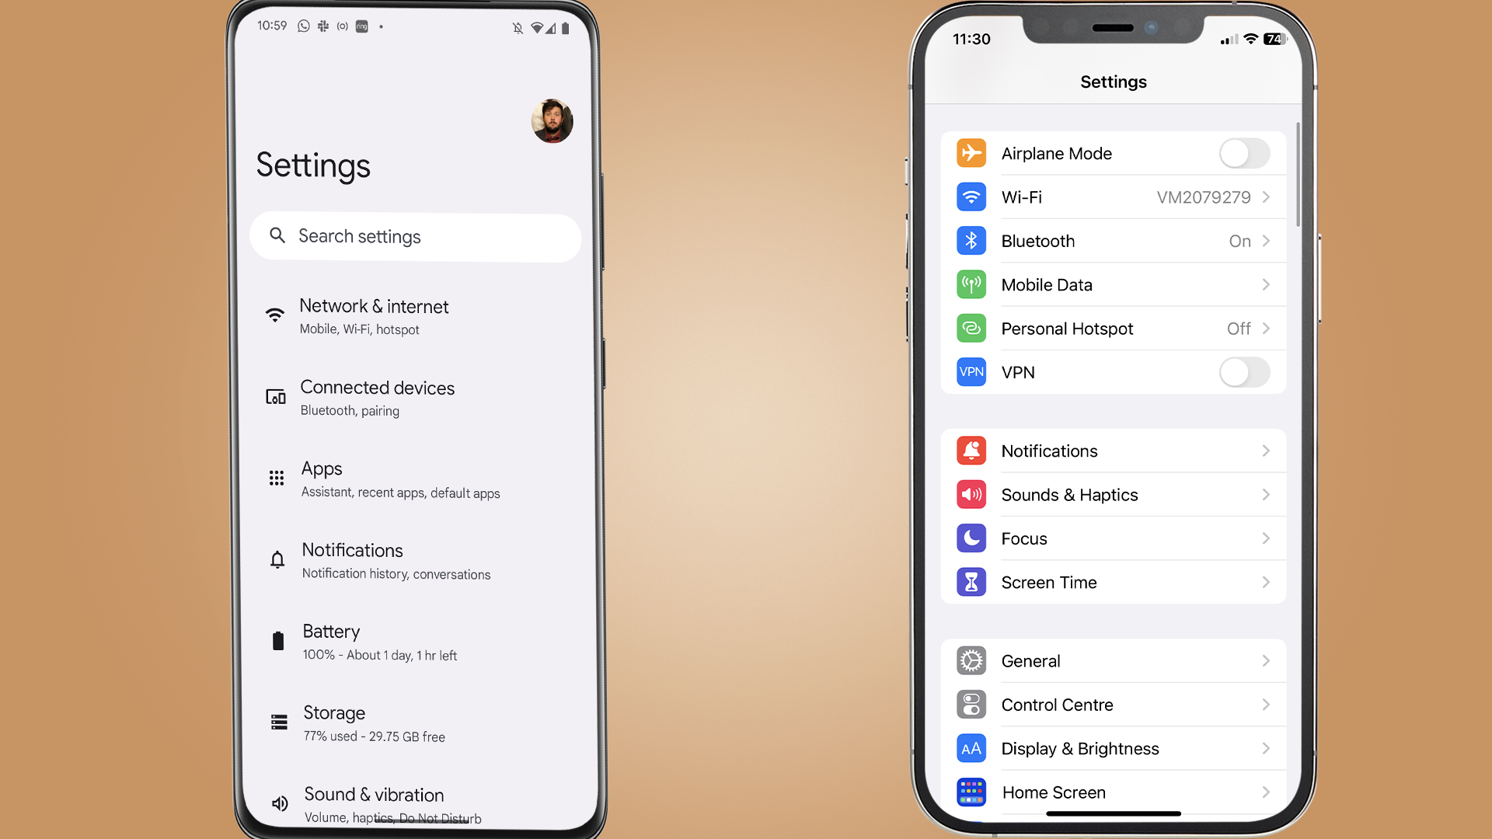Toggle Airplane Mode switch on iPhone
Viewport: 1492px width, 839px height.
1244,152
